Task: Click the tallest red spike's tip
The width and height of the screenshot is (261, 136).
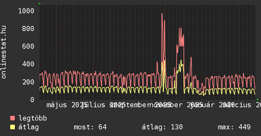Action: tap(162, 14)
